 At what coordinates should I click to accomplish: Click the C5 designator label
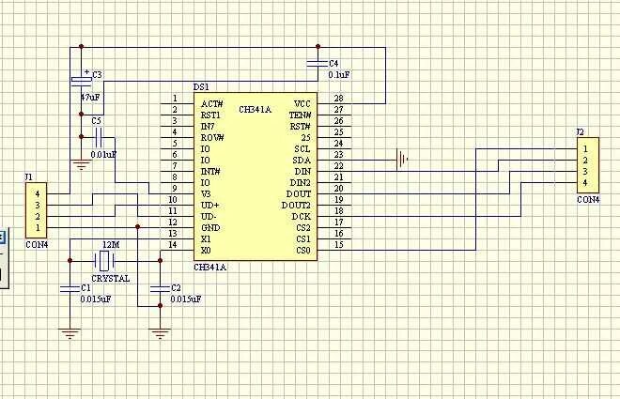pyautogui.click(x=96, y=121)
